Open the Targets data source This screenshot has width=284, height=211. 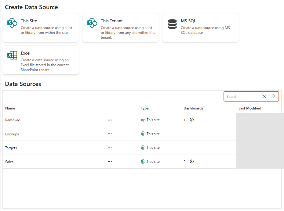[x=11, y=148]
